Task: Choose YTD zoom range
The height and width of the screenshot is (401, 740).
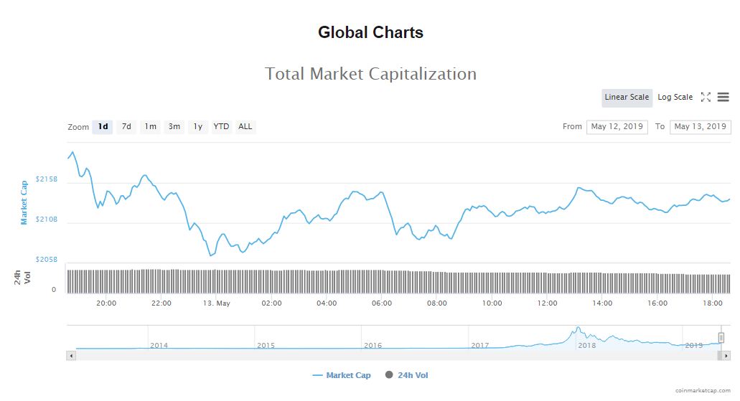Action: point(221,127)
